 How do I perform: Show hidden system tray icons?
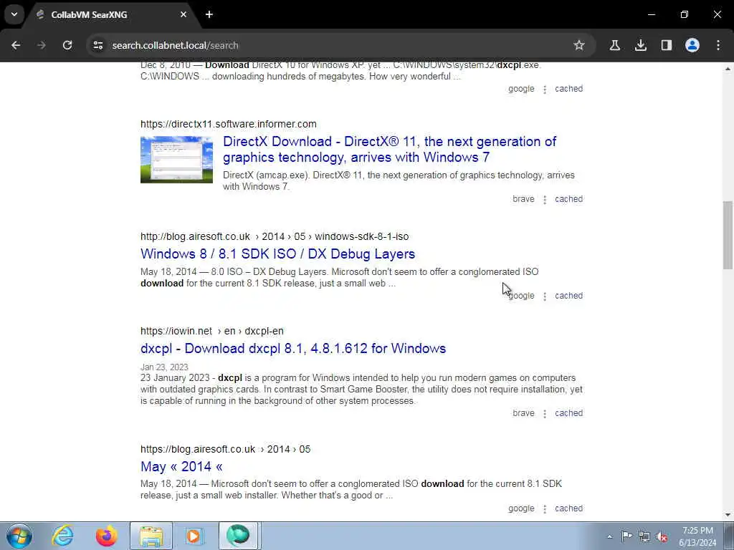pyautogui.click(x=609, y=536)
